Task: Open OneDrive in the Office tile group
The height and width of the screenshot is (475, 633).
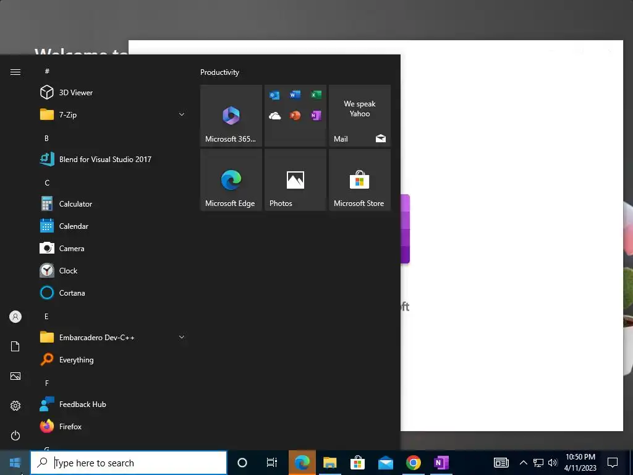Action: pos(274,116)
